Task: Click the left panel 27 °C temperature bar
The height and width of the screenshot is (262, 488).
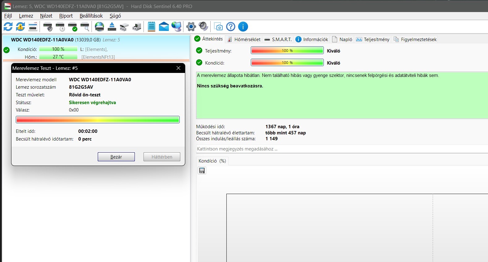Action: coord(58,57)
